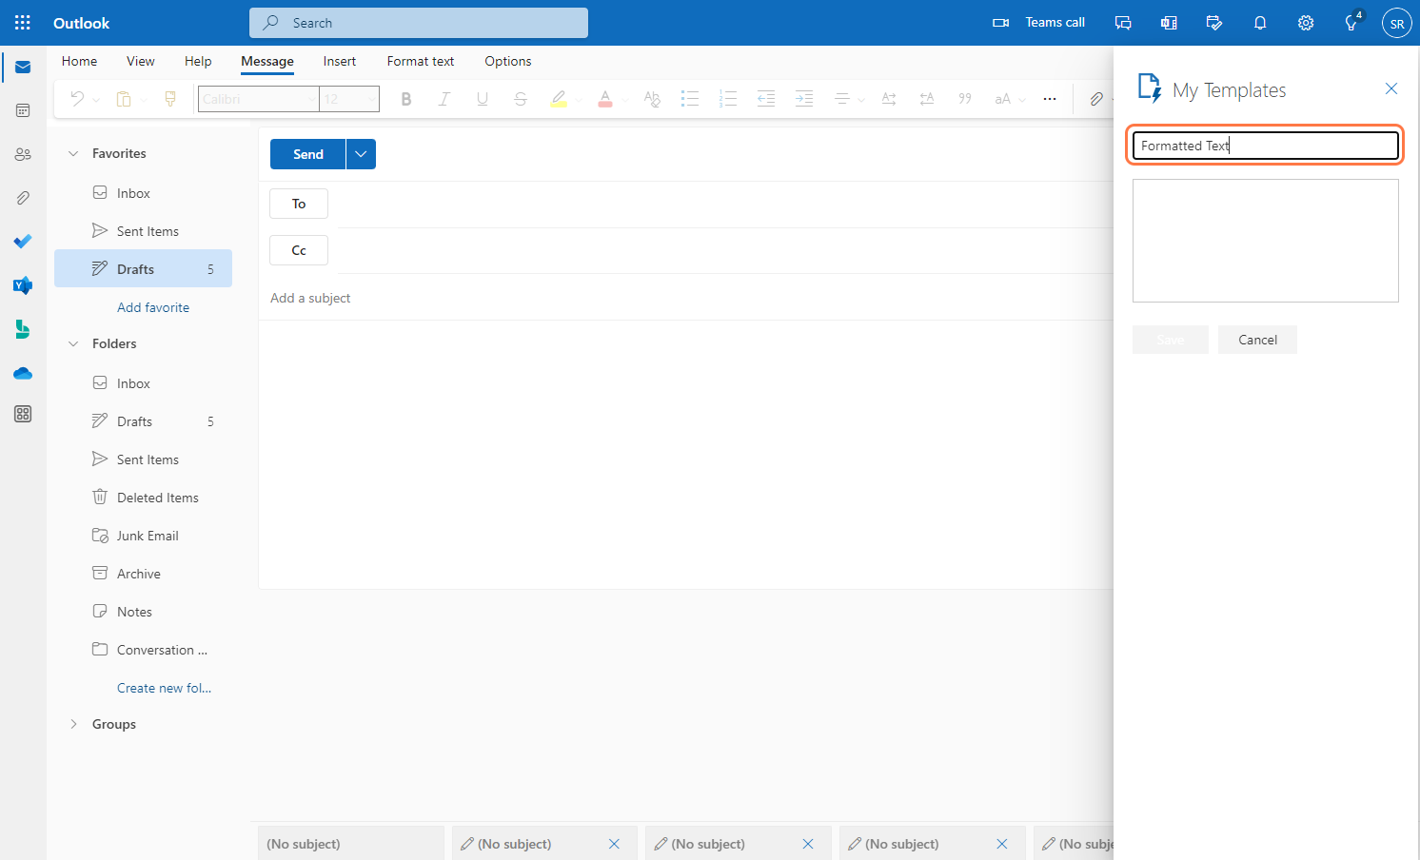
Task: Open the Format text tab
Action: [x=421, y=61]
